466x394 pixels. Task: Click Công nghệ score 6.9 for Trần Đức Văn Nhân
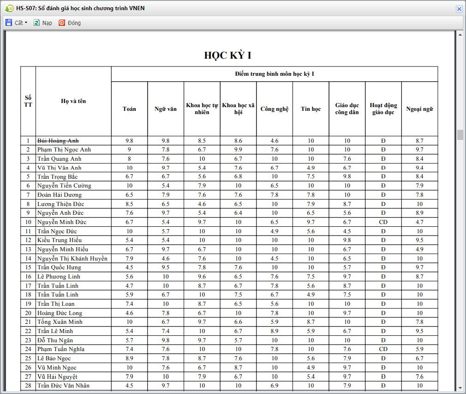point(275,386)
